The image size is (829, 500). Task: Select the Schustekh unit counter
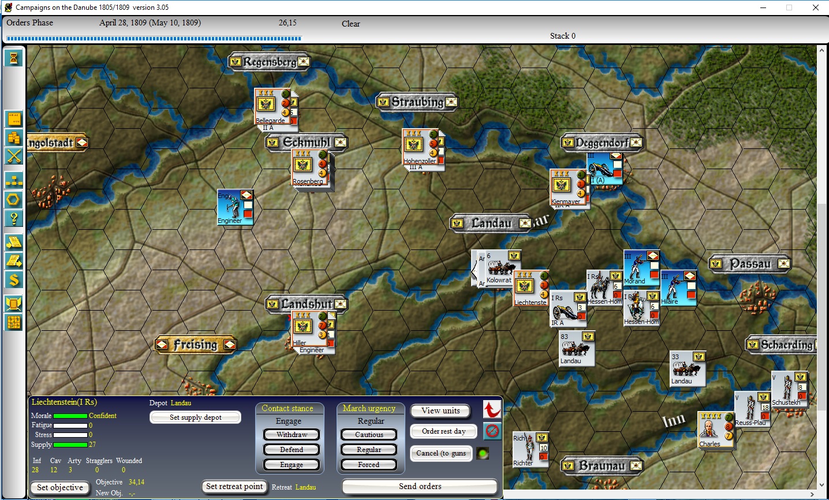click(789, 390)
